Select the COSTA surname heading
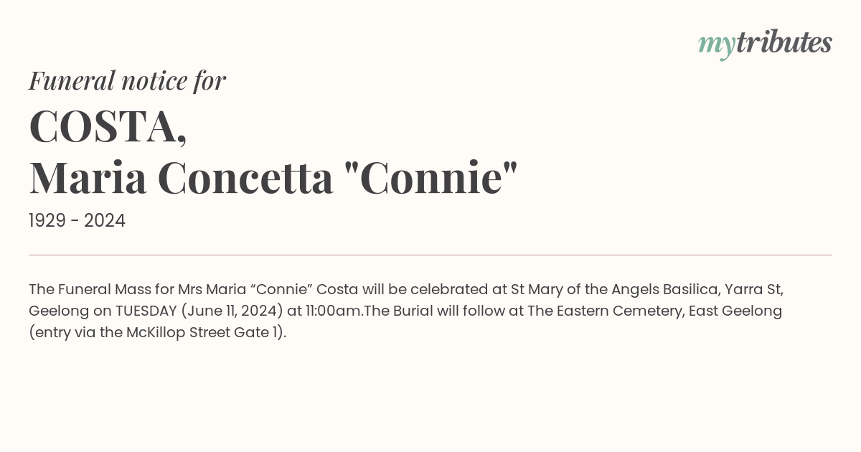Image resolution: width=861 pixels, height=452 pixels. pos(108,126)
